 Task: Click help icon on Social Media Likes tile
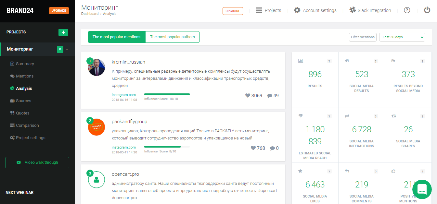coord(329,171)
